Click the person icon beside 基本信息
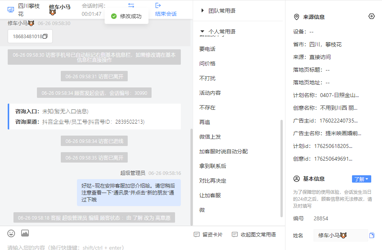Image resolution: width=382 pixels, height=250 pixels. tap(297, 179)
